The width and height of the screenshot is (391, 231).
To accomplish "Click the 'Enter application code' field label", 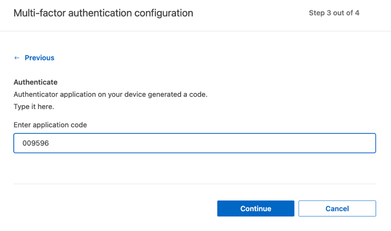I will click(x=50, y=125).
